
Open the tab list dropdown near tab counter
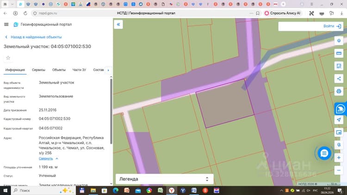tap(12, 4)
